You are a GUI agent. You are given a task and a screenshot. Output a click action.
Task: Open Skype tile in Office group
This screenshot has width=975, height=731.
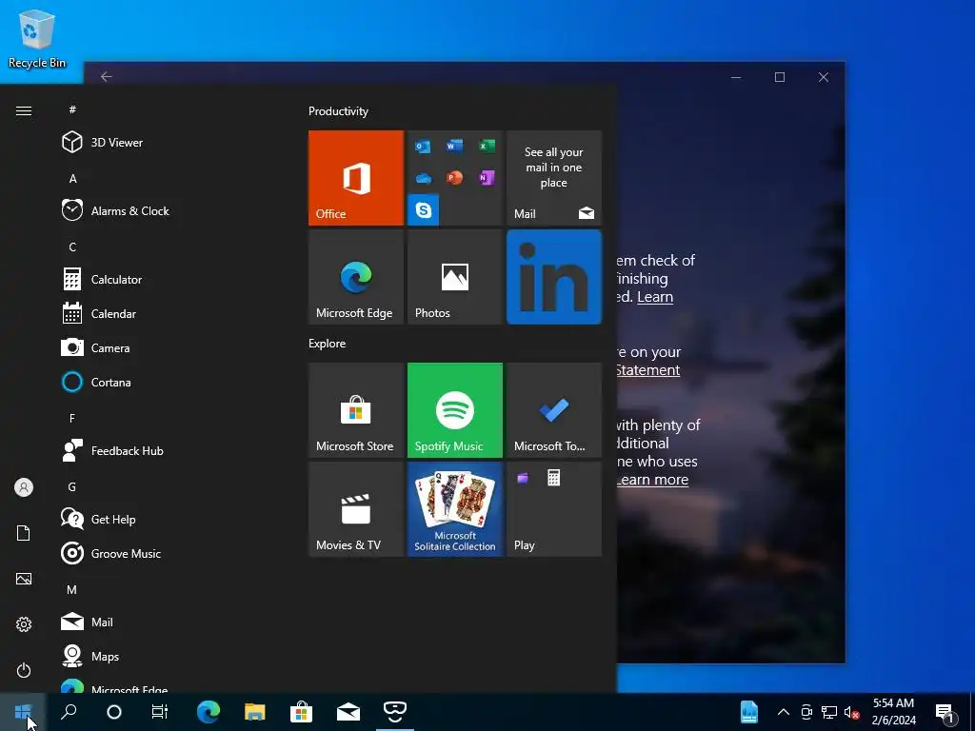[x=424, y=209]
